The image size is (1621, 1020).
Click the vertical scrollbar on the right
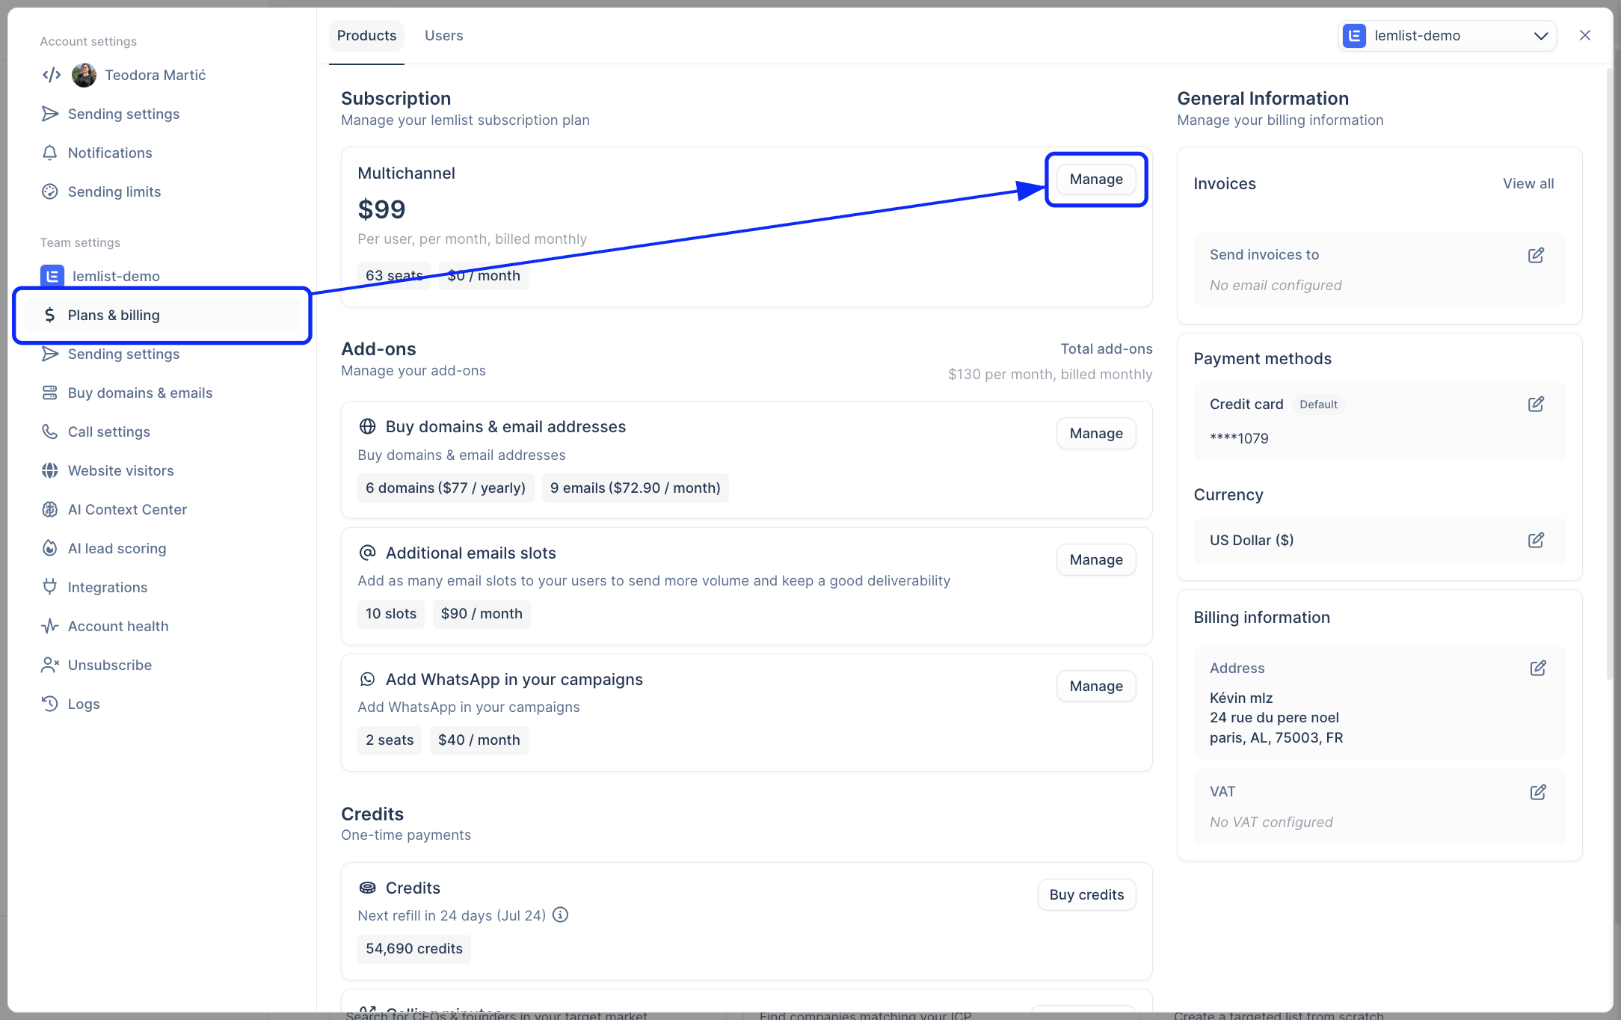click(1609, 374)
